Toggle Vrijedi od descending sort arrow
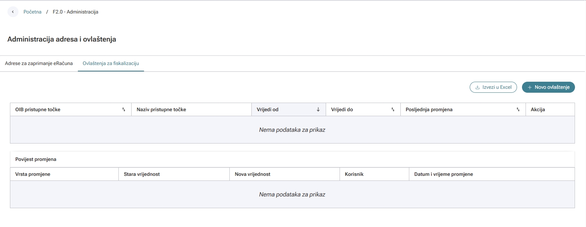This screenshot has height=227, width=586. pyautogui.click(x=318, y=109)
